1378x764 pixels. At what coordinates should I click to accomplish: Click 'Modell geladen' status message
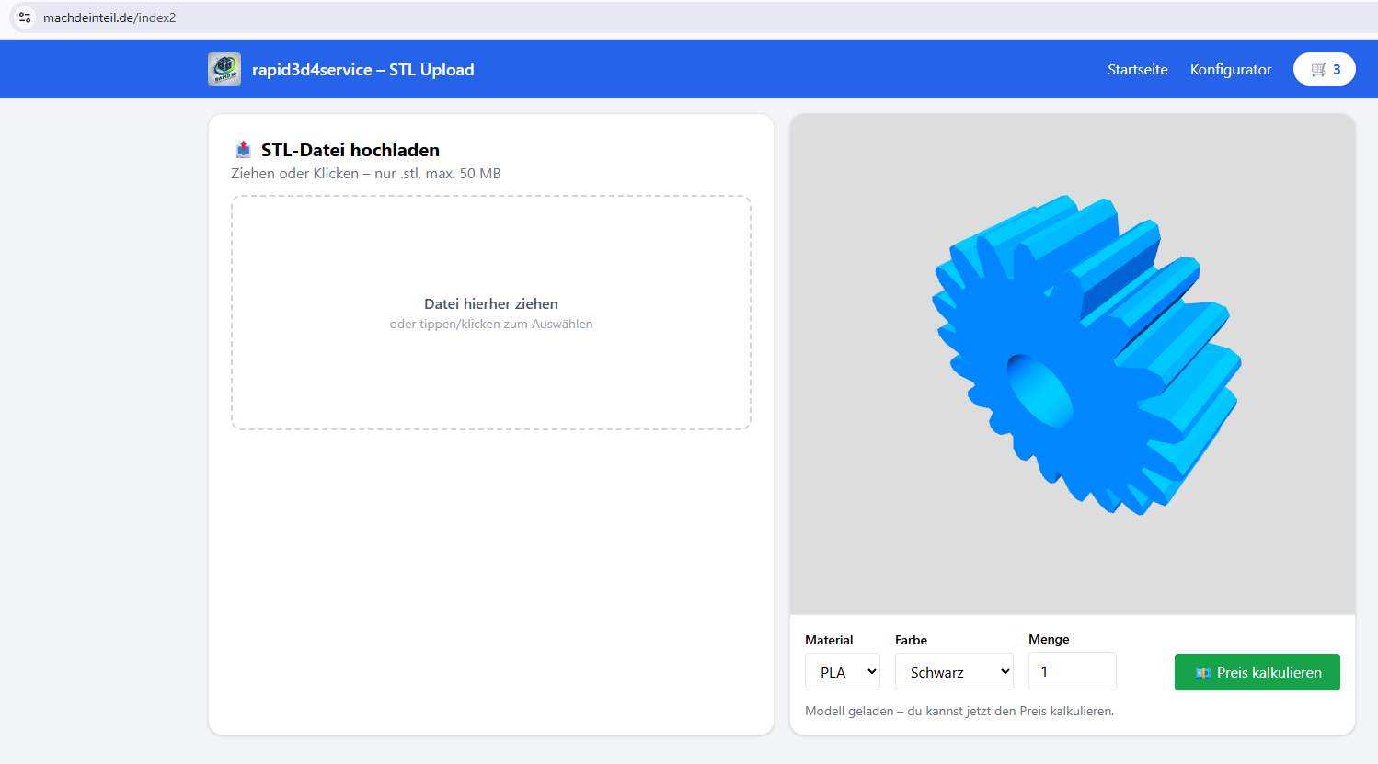pos(959,711)
